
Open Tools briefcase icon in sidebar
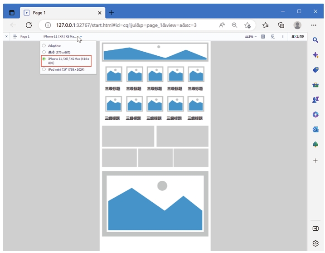pyautogui.click(x=315, y=85)
